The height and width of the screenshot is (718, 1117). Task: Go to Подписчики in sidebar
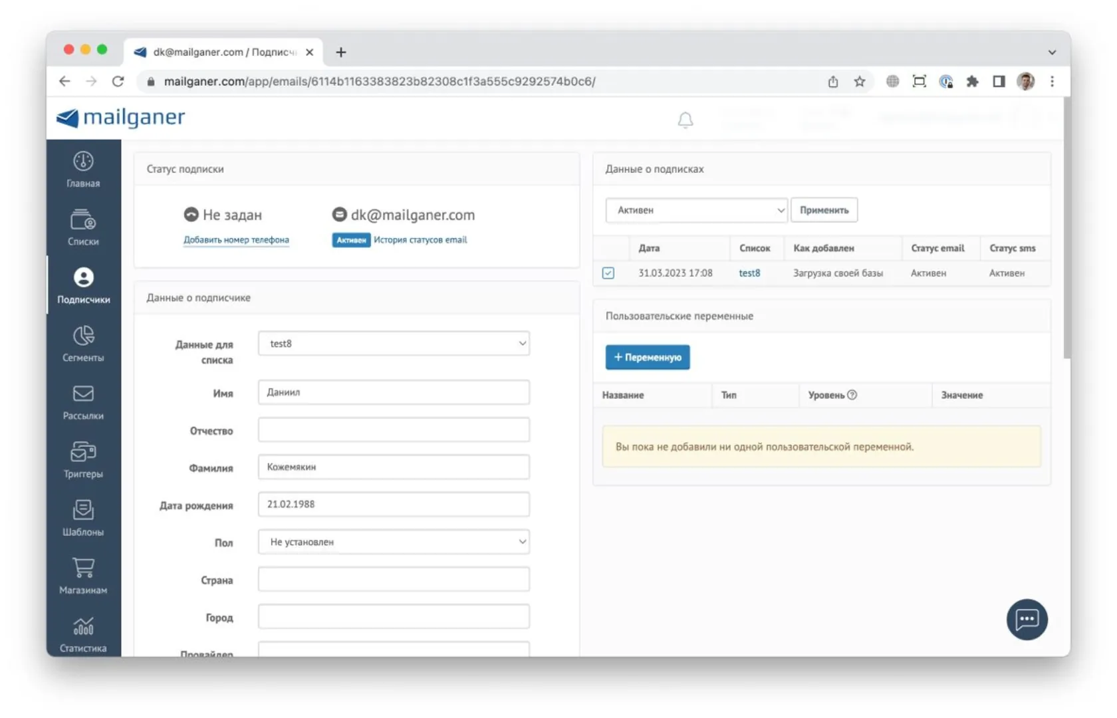pos(83,285)
